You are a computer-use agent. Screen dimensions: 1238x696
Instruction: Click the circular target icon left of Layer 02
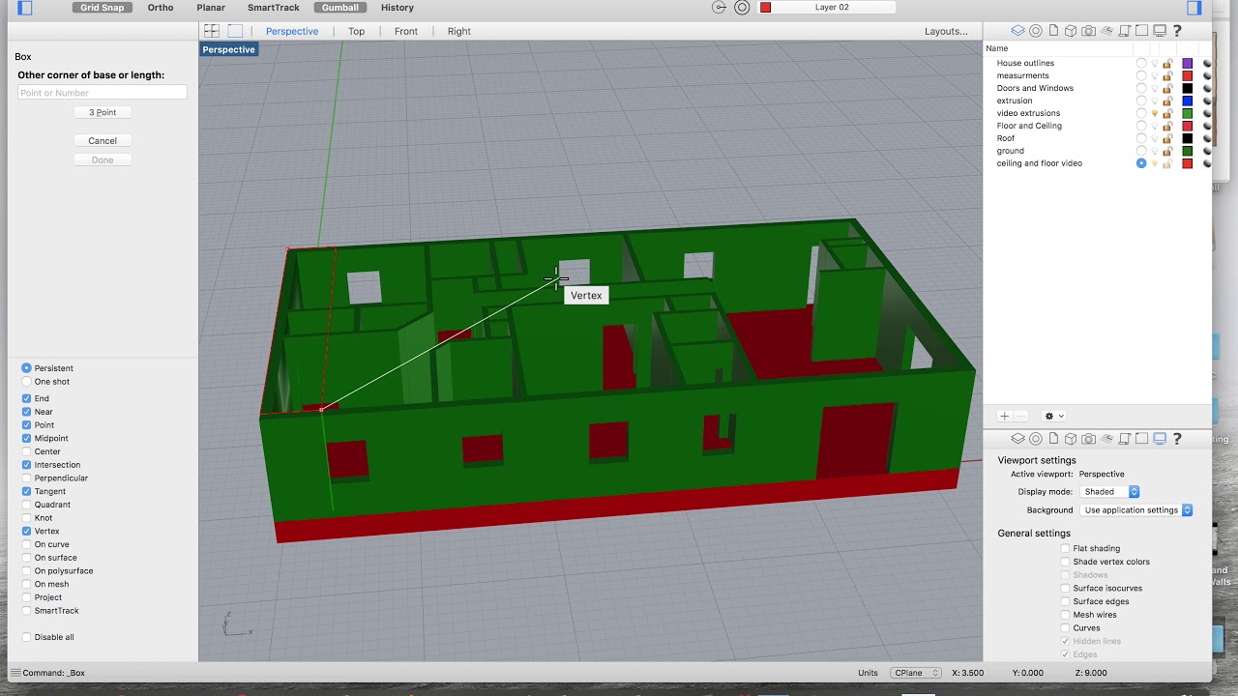point(742,8)
